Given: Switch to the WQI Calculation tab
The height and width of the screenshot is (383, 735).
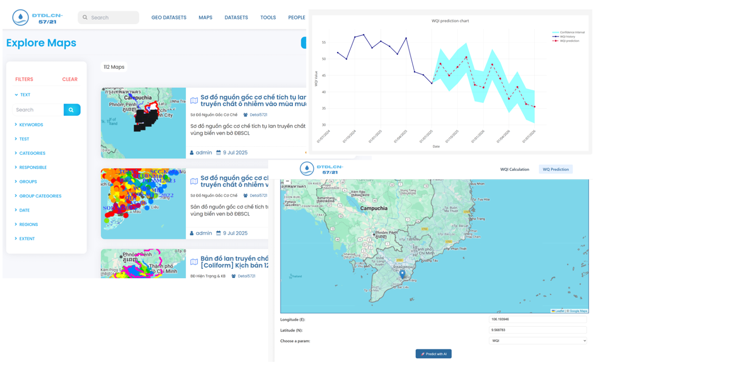Looking at the screenshot, I should [514, 169].
